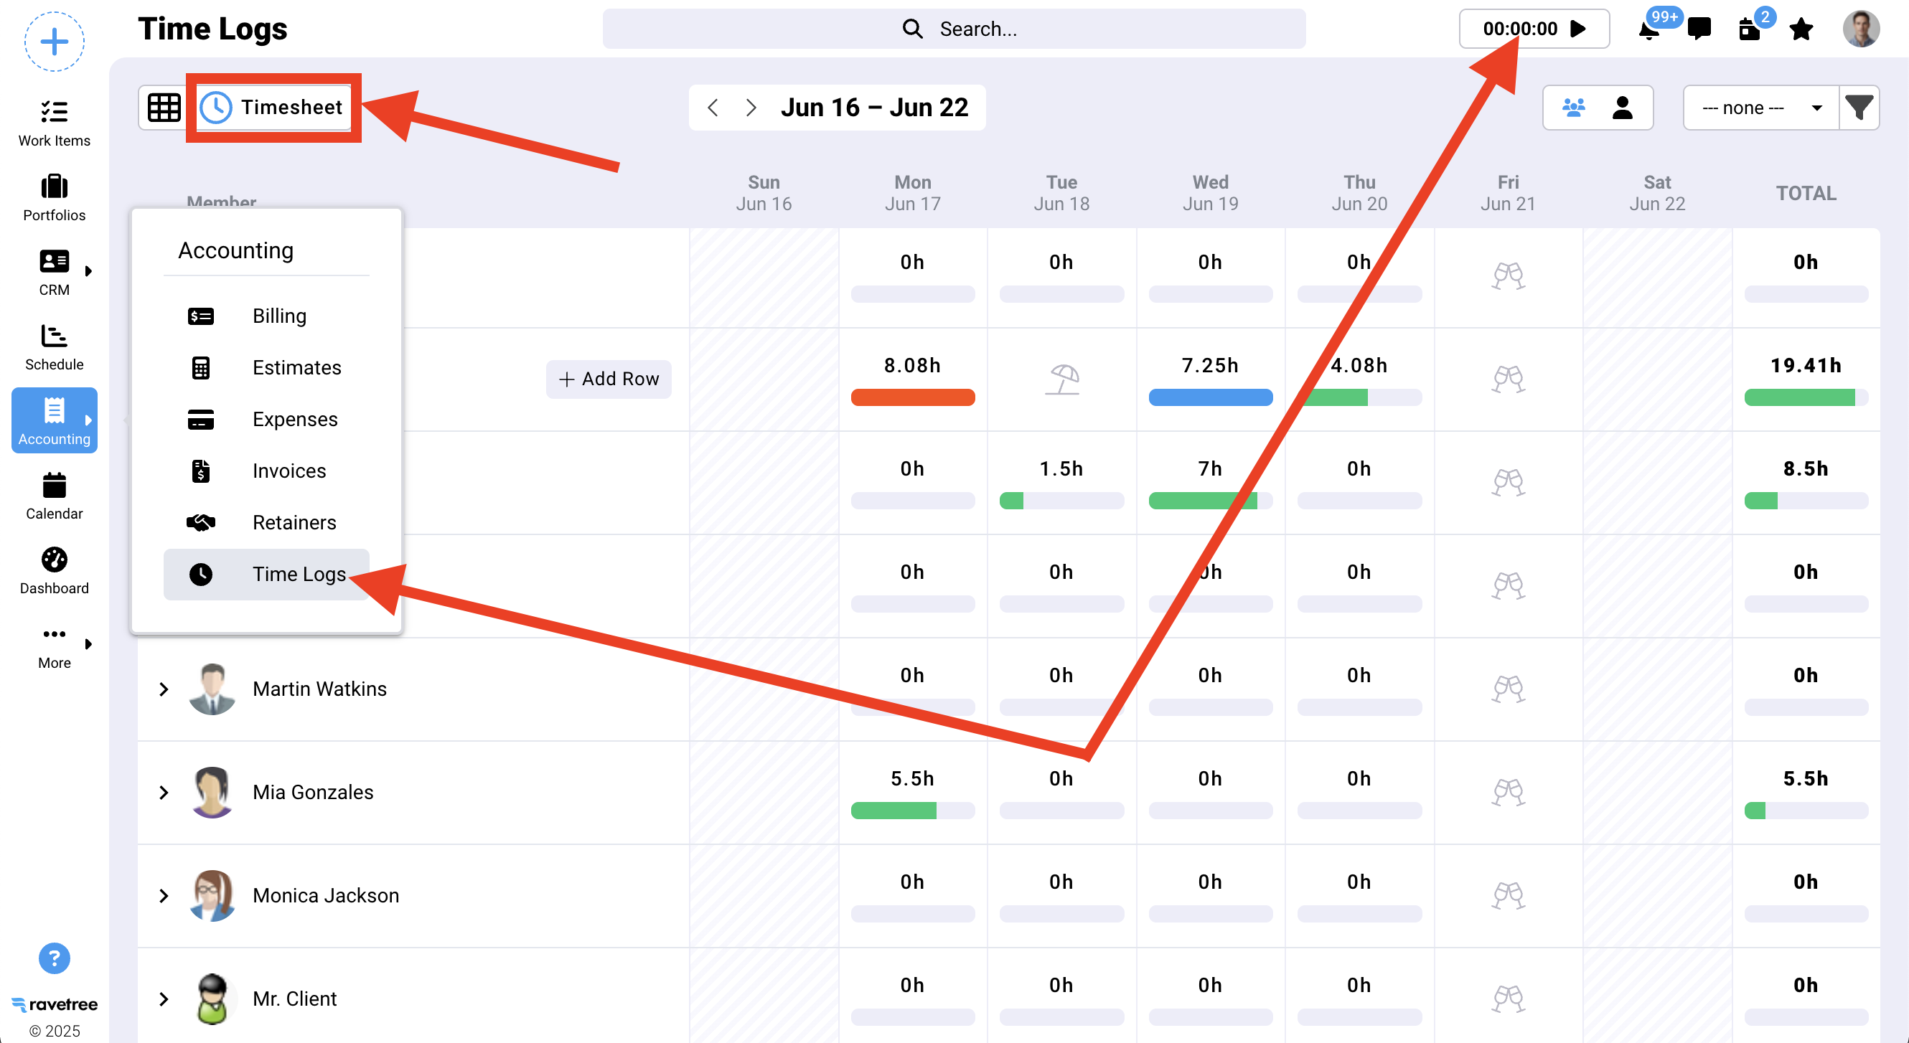The image size is (1909, 1043).
Task: Open the notifications bell icon
Action: pos(1648,29)
